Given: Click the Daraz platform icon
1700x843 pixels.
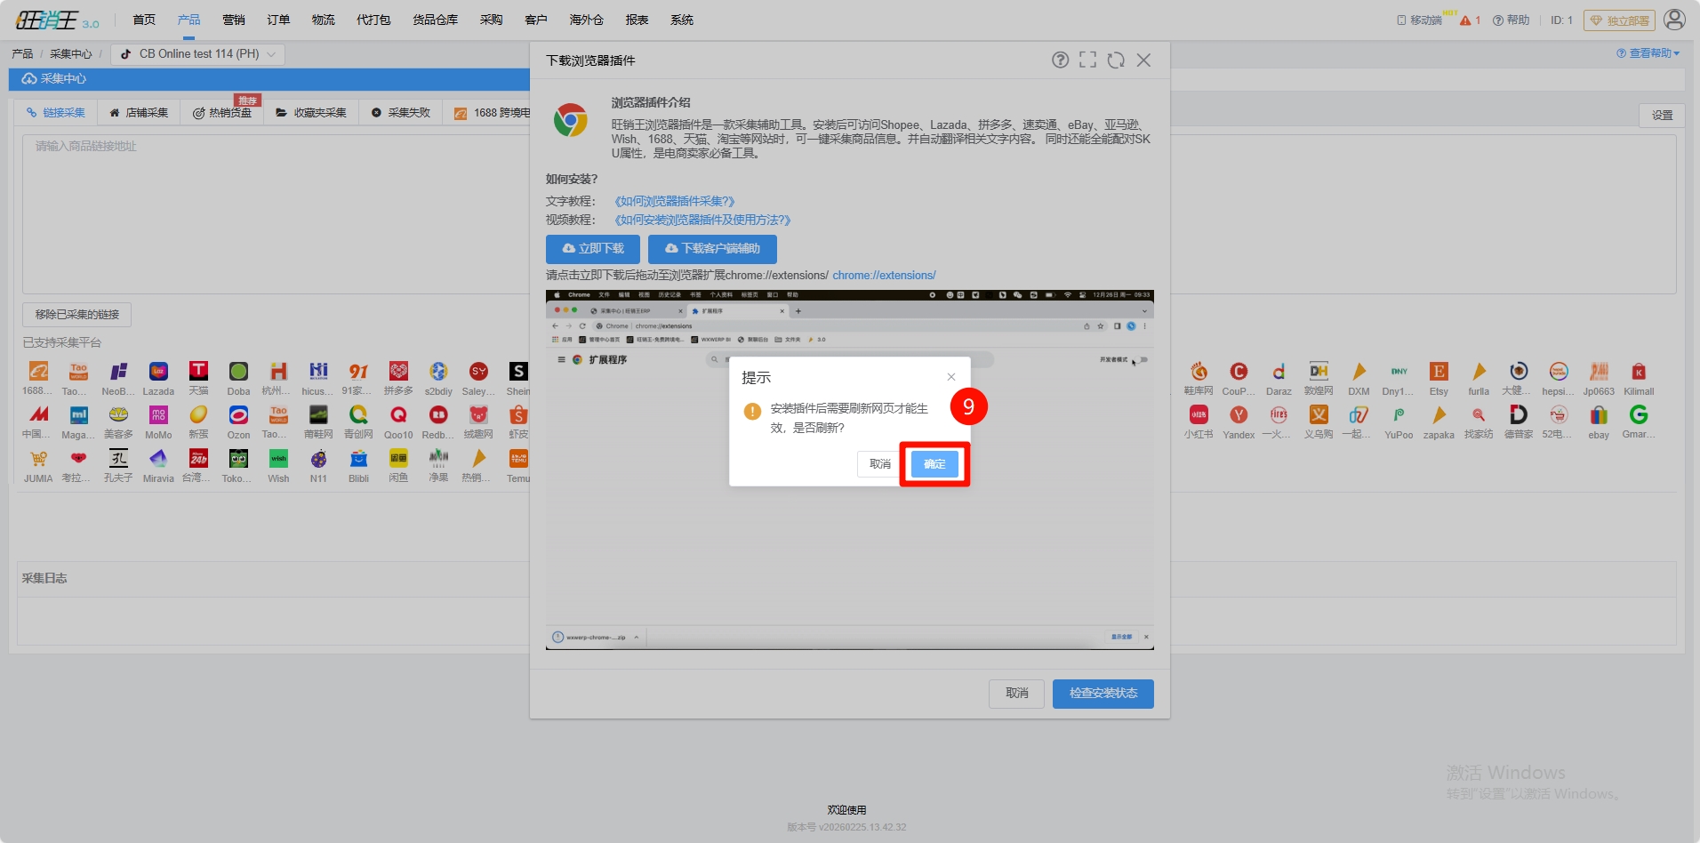Looking at the screenshot, I should pyautogui.click(x=1279, y=372).
